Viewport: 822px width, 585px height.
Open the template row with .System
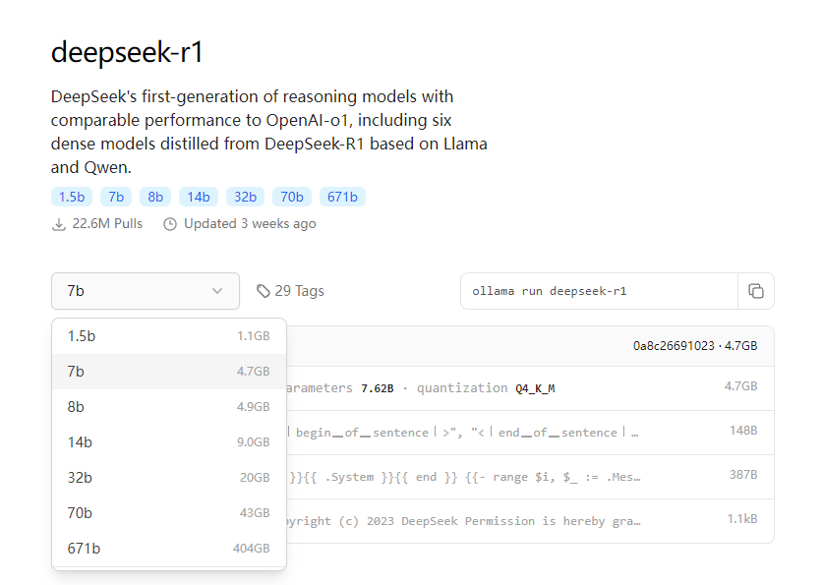530,477
